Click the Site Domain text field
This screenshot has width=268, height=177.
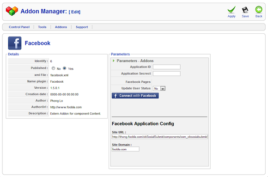point(126,149)
